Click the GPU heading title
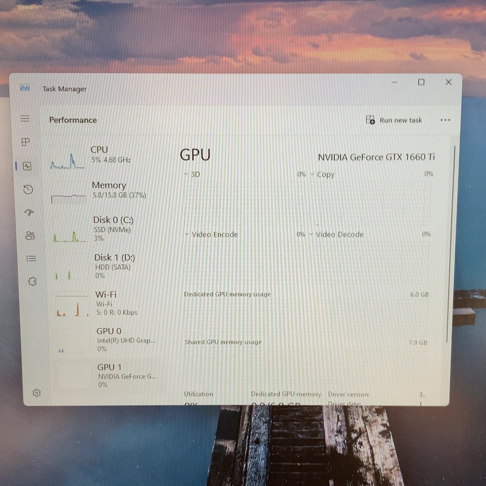486x486 pixels. pyautogui.click(x=195, y=155)
